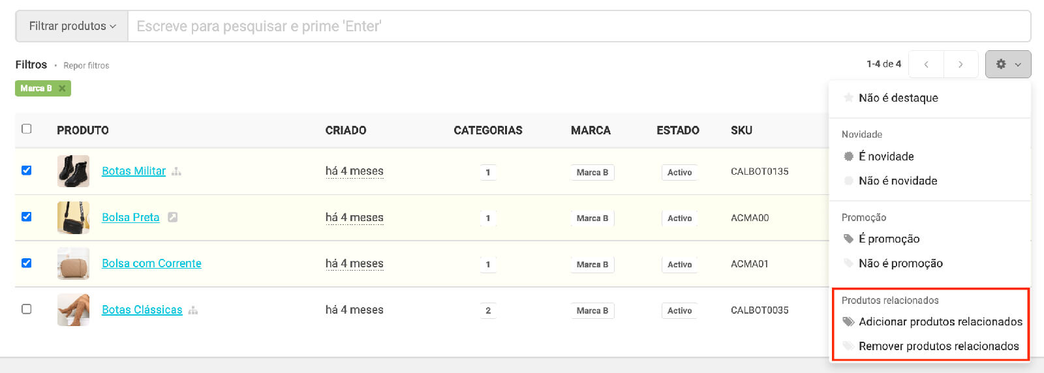1044x373 pixels.
Task: Select Não é promoção menu option
Action: click(900, 263)
